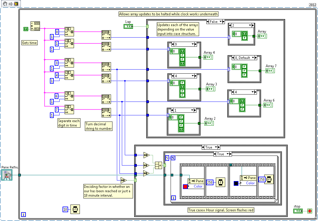Select the pan hand tool in the toolbar
318x221 pixels.
tap(5, 4)
